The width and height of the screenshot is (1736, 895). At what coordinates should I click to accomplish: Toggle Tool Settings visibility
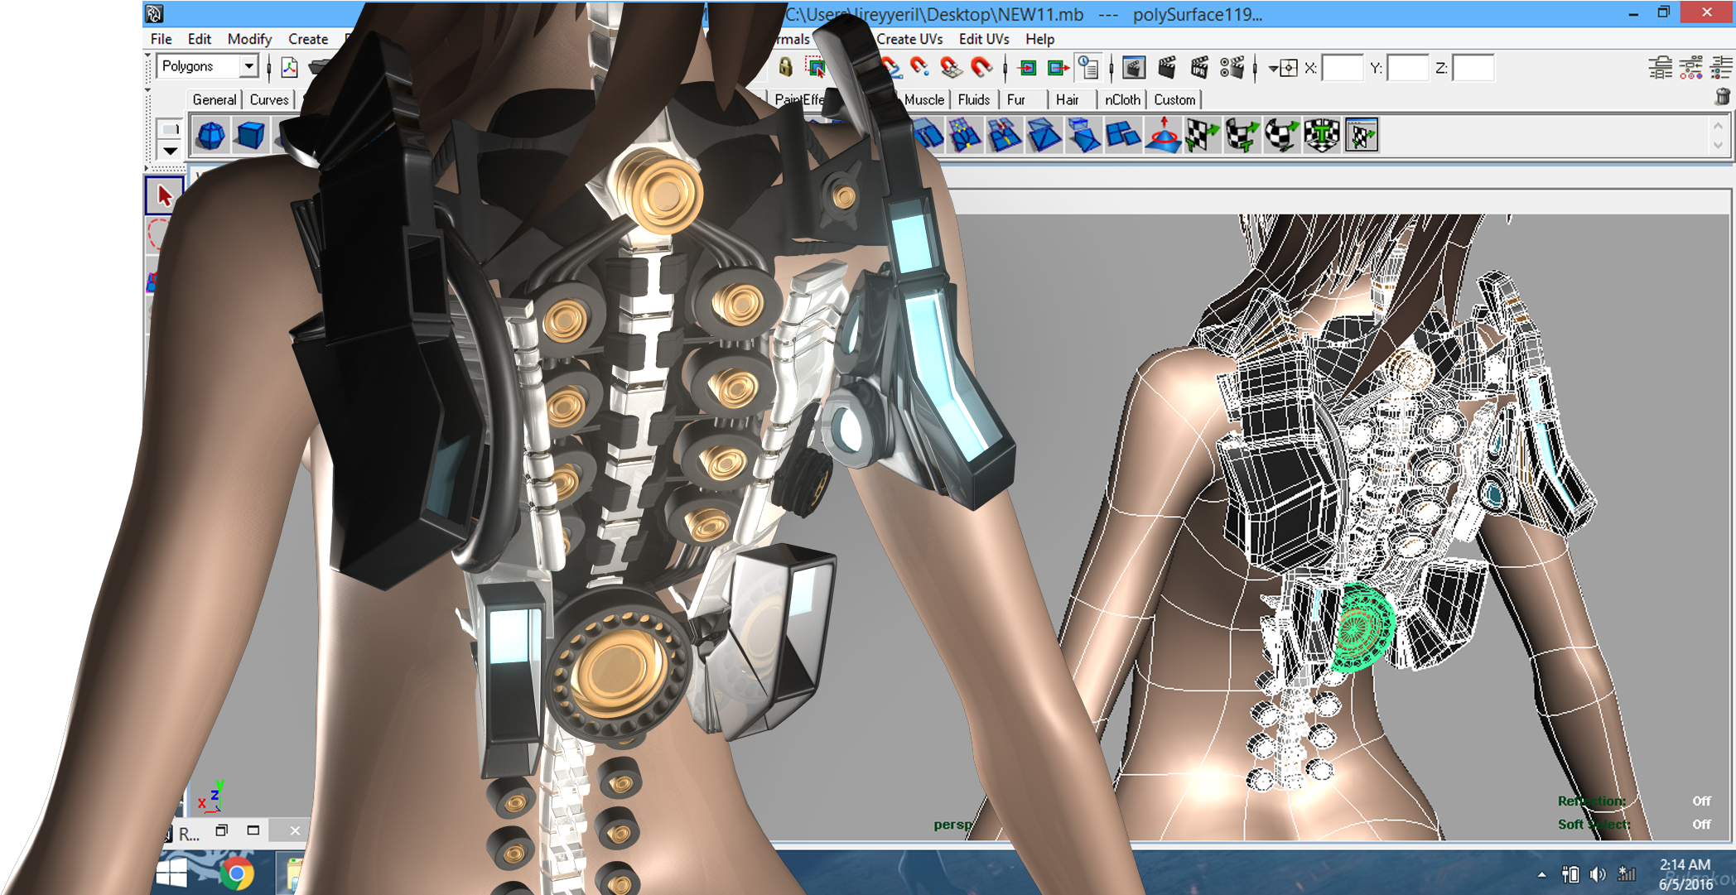click(x=1691, y=68)
